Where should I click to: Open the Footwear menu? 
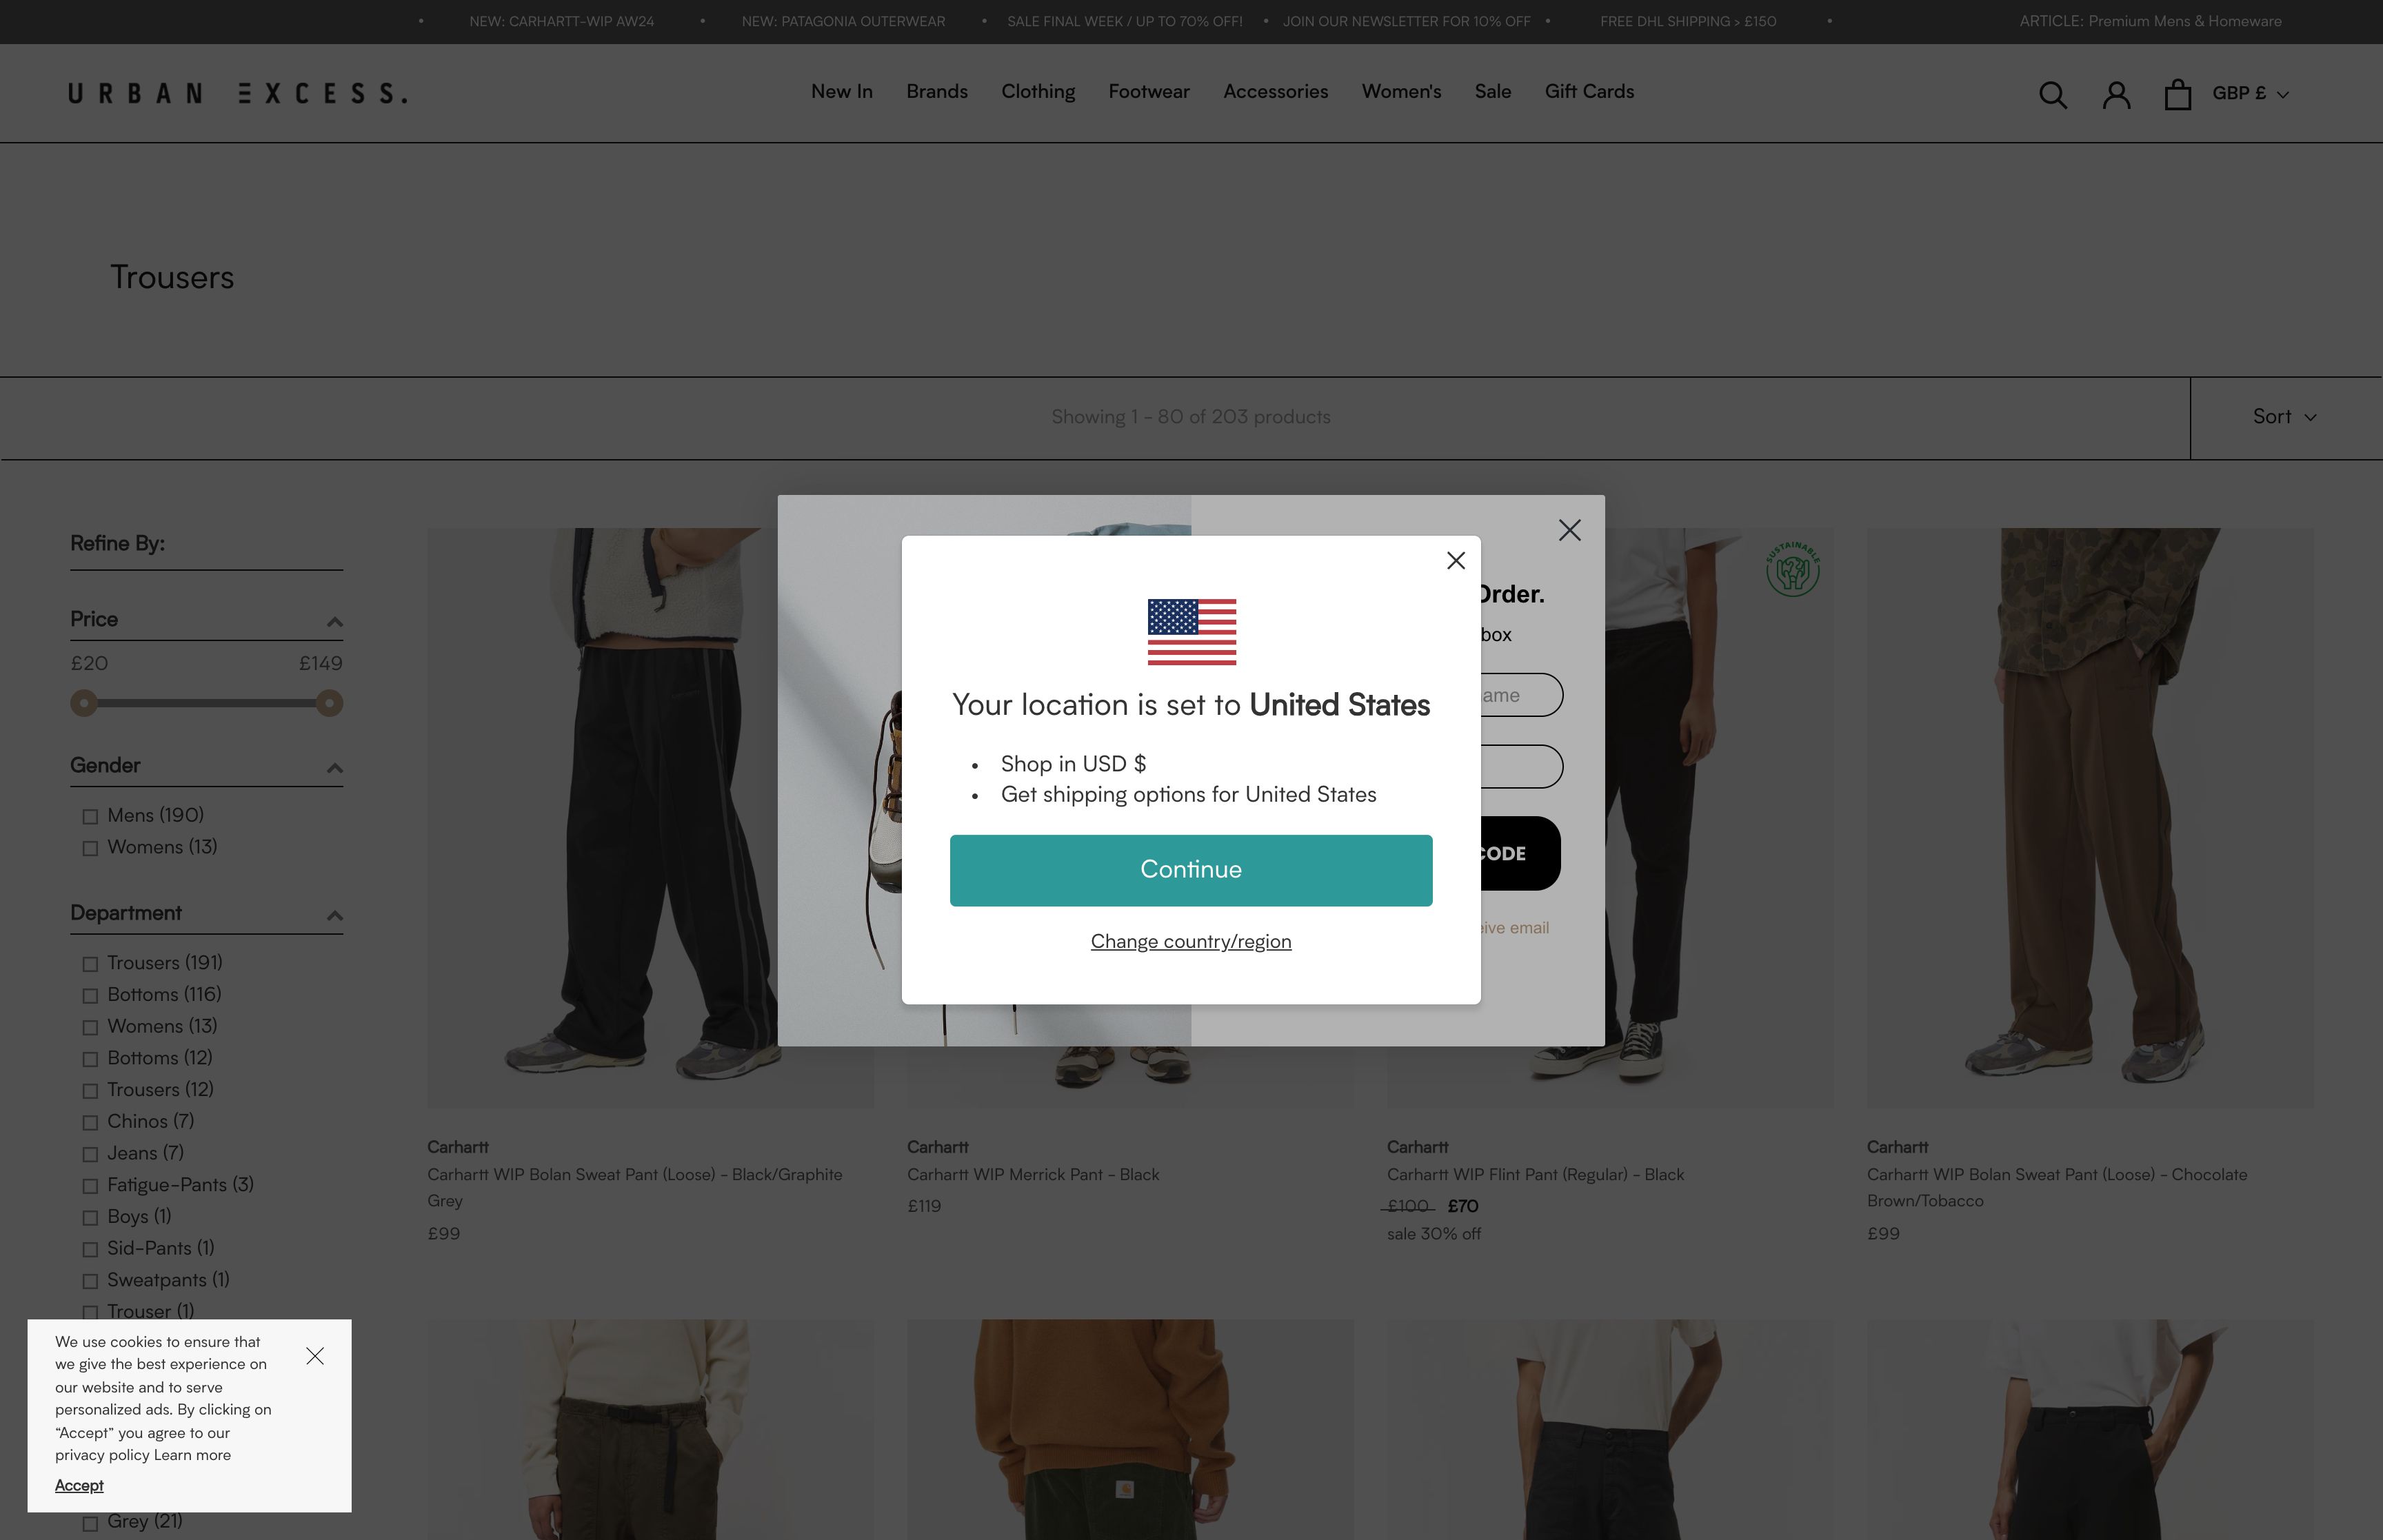[1148, 91]
